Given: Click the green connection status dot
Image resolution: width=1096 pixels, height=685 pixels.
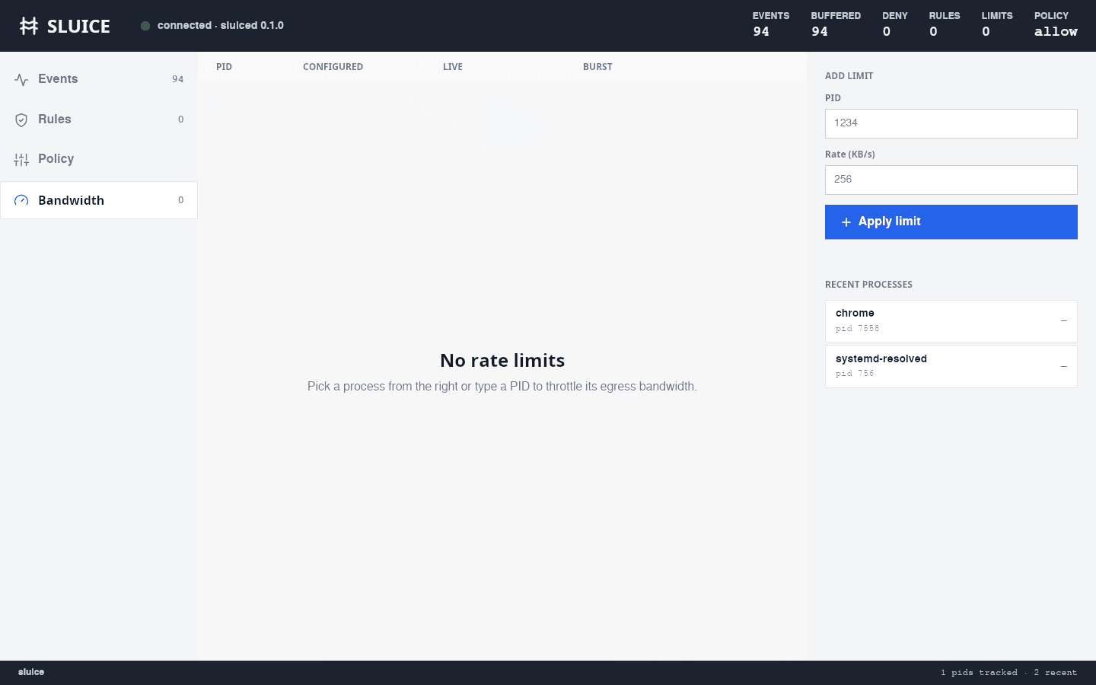Looking at the screenshot, I should tap(145, 26).
